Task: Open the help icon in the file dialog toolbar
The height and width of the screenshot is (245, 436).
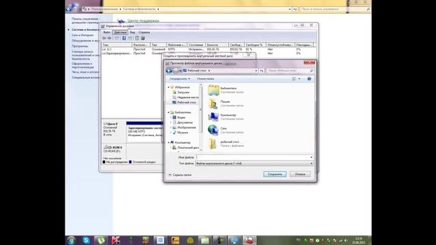Action: pos(309,79)
